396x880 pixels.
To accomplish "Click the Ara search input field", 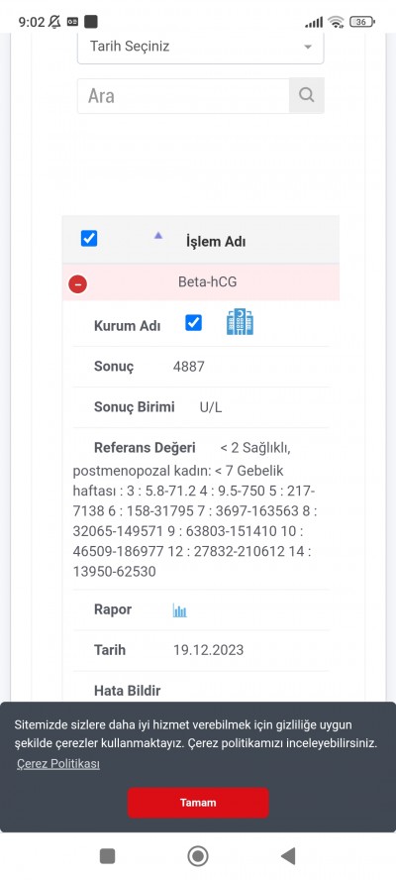I will pyautogui.click(x=183, y=95).
